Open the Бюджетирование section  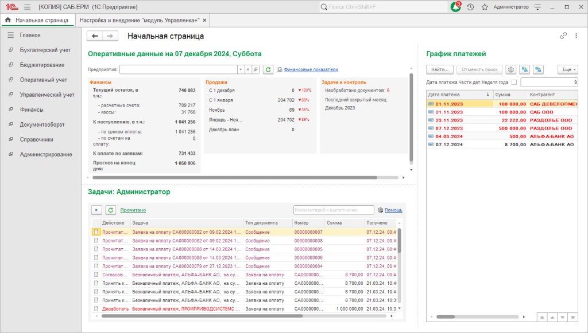pyautogui.click(x=42, y=65)
